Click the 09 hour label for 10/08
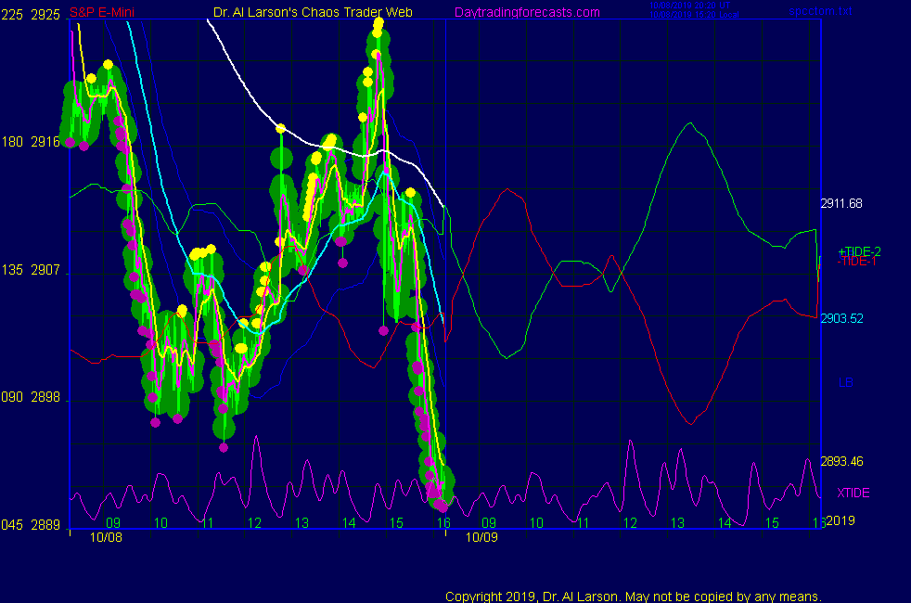The height and width of the screenshot is (603, 911). tap(113, 523)
